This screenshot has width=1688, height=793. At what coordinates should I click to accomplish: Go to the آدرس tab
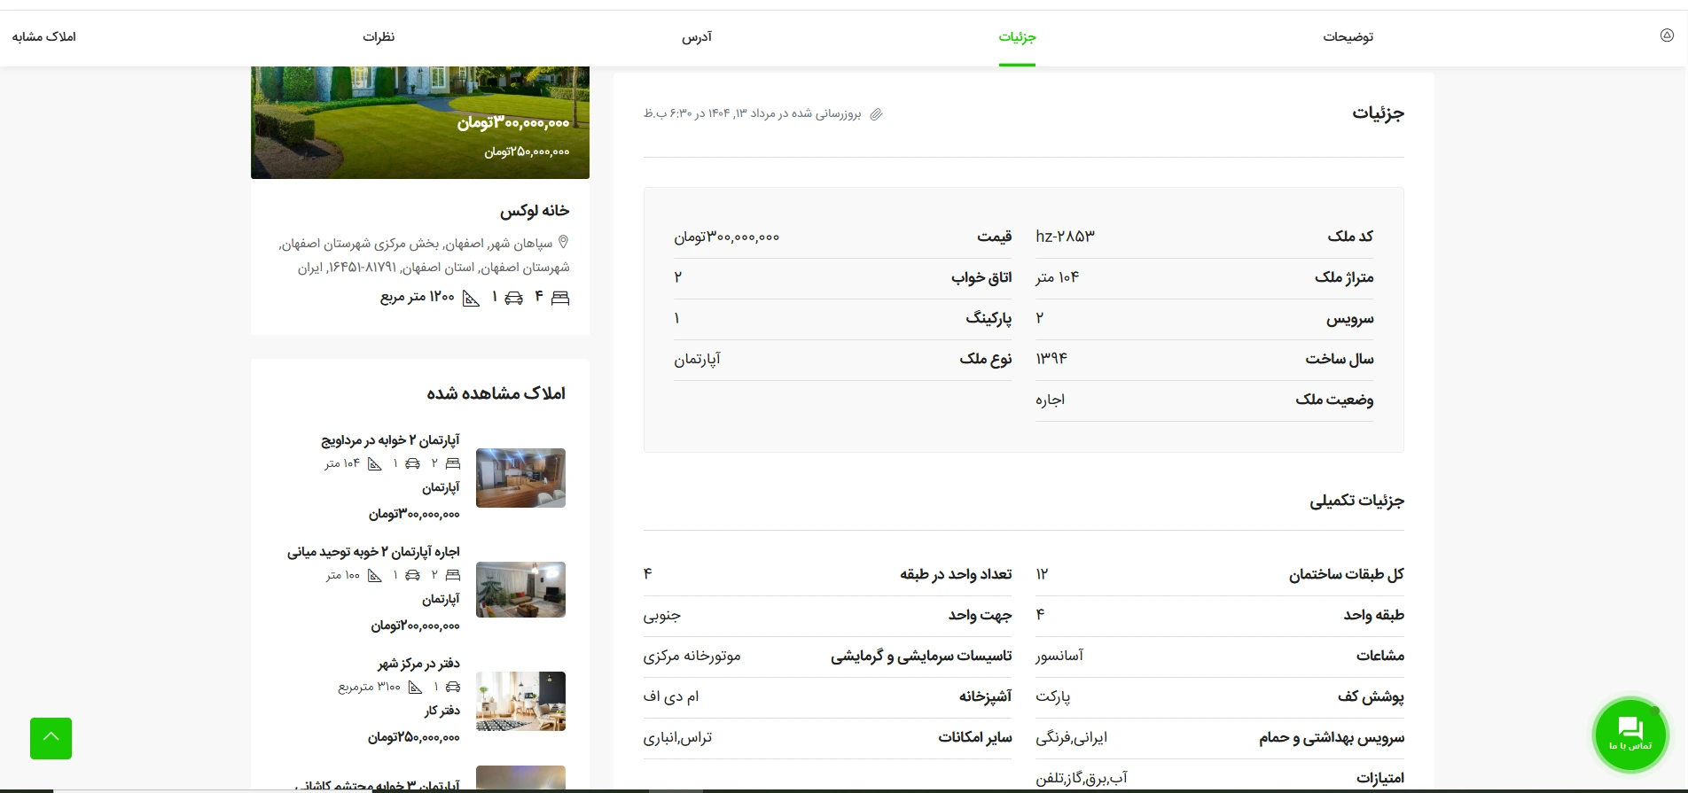coord(697,37)
